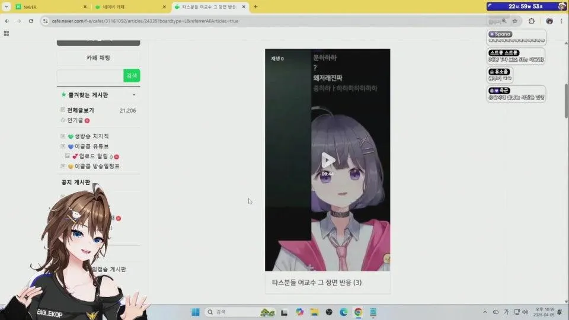Click the video title 타스분들 여교수 그 장면 반응 (3)
The image size is (569, 320).
[317, 282]
